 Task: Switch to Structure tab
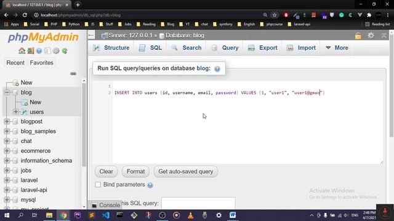[111, 48]
